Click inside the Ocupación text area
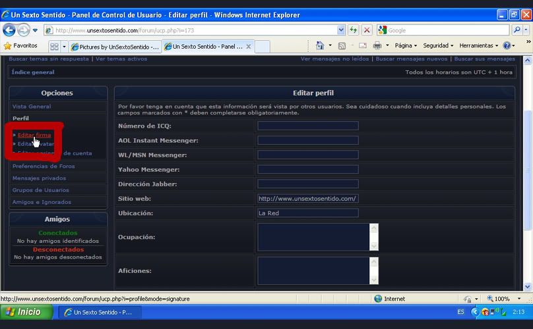This screenshot has width=533, height=329. (x=313, y=237)
